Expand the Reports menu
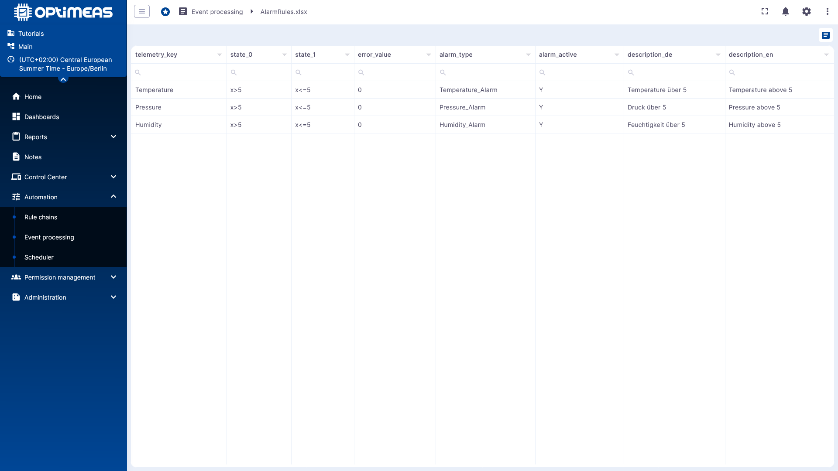The image size is (838, 471). tap(113, 137)
